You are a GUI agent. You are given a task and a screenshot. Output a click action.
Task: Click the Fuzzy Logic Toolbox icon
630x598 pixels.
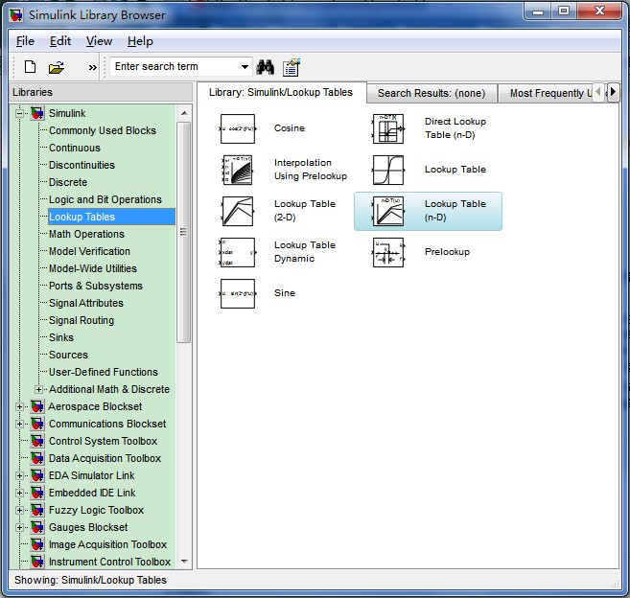point(37,510)
